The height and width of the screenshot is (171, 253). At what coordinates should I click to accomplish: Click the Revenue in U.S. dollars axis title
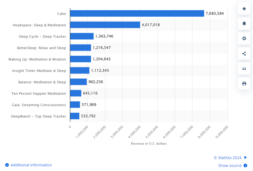(149, 144)
